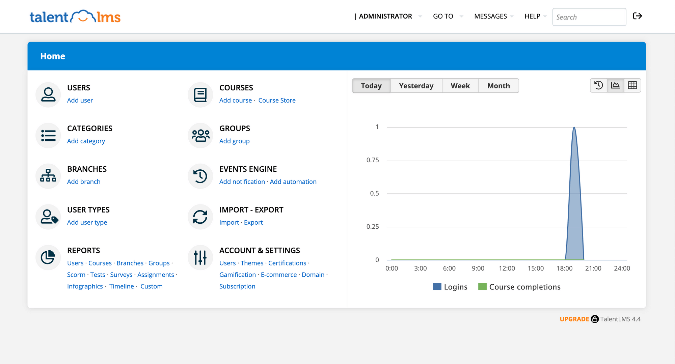Open Account & Settings sliders icon
Image resolution: width=675 pixels, height=364 pixels.
pos(200,257)
